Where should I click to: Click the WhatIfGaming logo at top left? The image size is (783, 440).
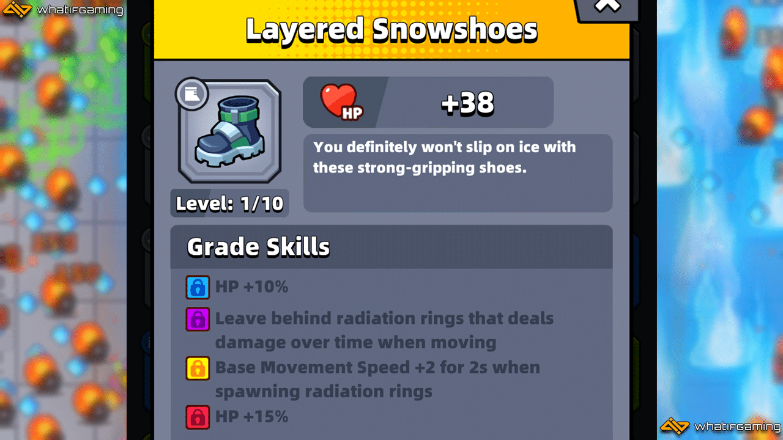pyautogui.click(x=61, y=10)
